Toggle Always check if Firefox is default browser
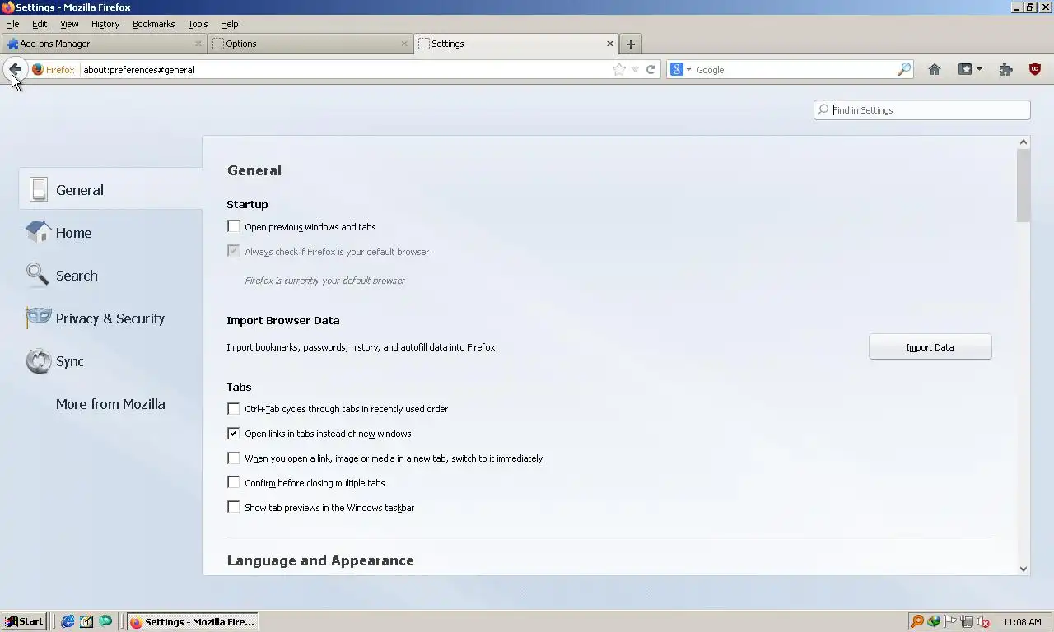 (x=234, y=251)
